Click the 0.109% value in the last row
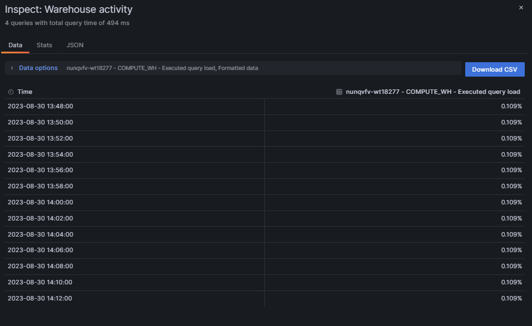Viewport: 532px width, 326px height. (512, 298)
